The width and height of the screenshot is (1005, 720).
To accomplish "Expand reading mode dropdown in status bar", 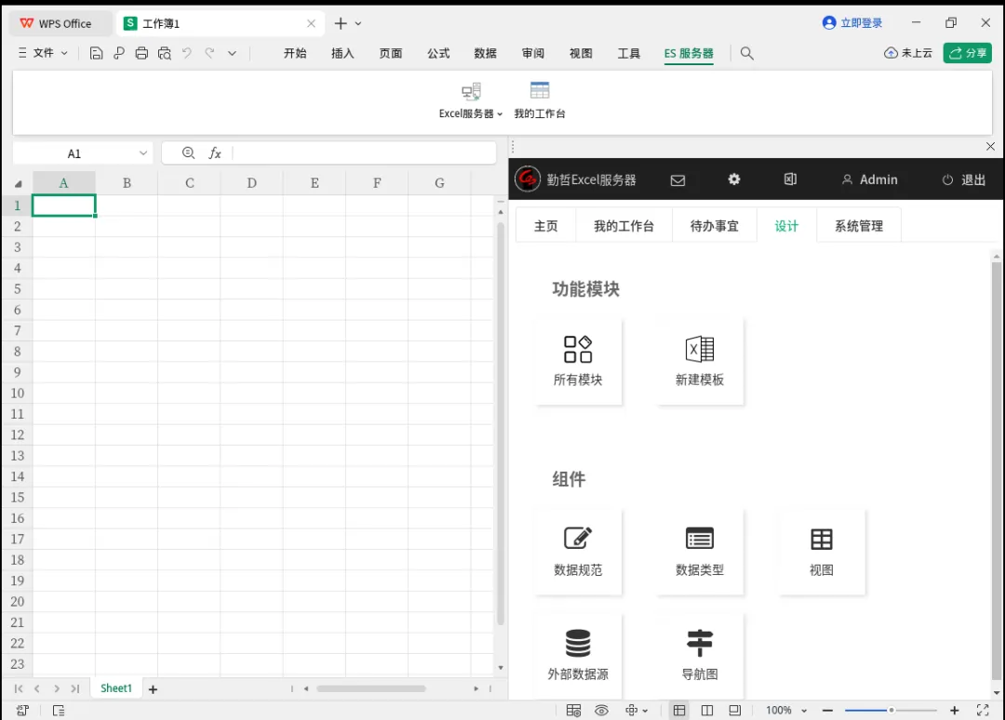I will click(x=645, y=711).
